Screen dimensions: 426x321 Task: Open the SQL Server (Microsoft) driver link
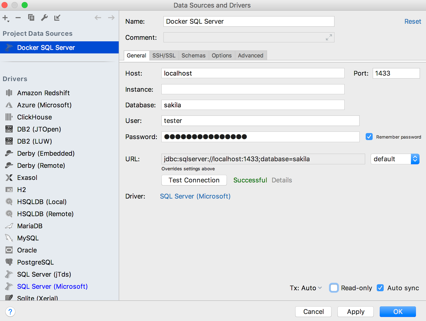195,196
